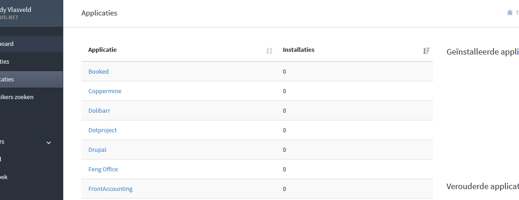Open the FrontAccounting application link

(111, 189)
